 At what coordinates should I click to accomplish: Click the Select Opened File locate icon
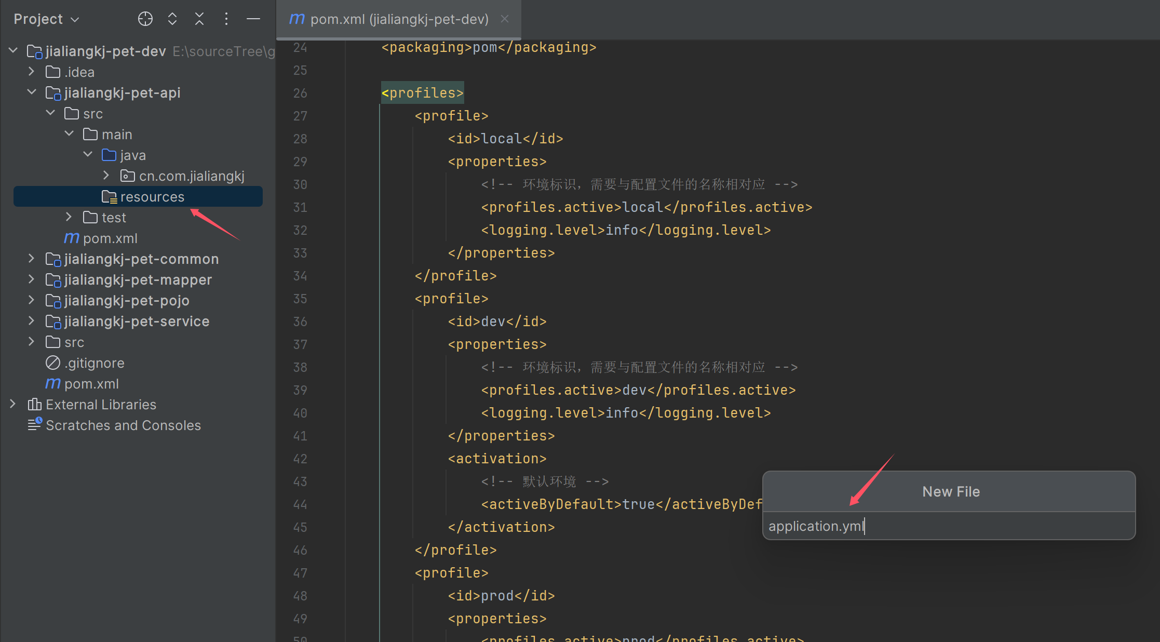145,19
